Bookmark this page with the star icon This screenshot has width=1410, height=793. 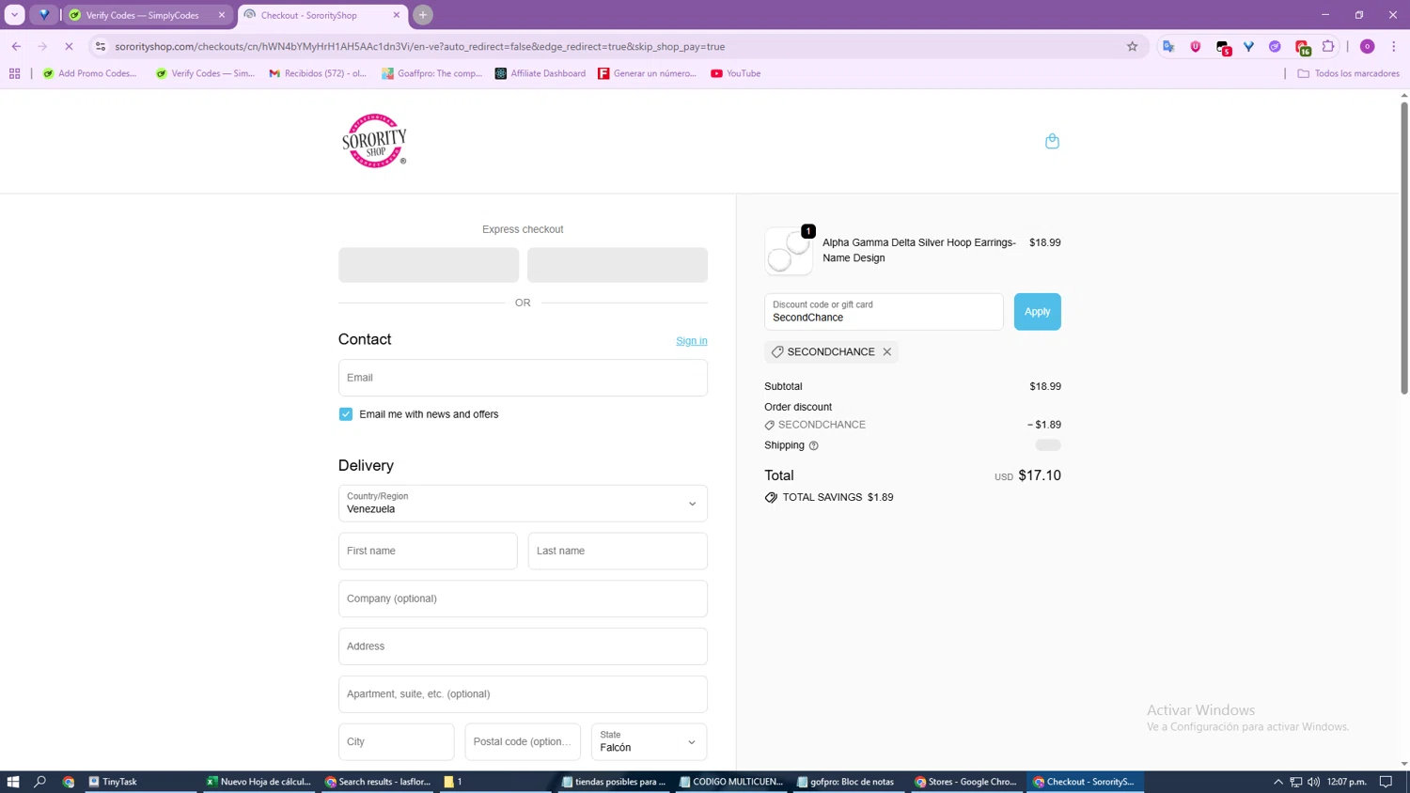(1132, 46)
